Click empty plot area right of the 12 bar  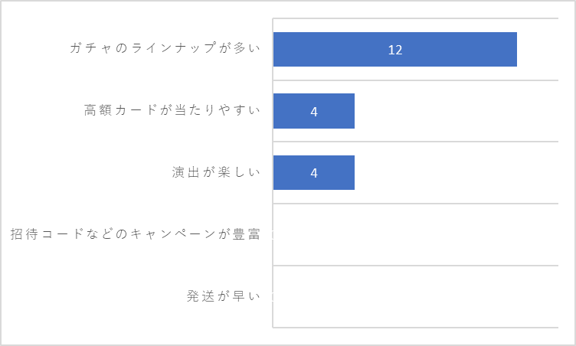tap(538, 49)
